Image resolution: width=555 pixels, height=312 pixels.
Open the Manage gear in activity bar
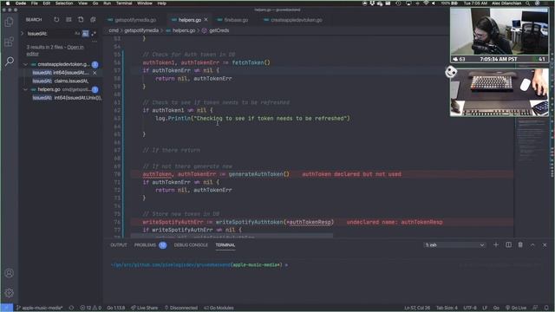[x=10, y=293]
